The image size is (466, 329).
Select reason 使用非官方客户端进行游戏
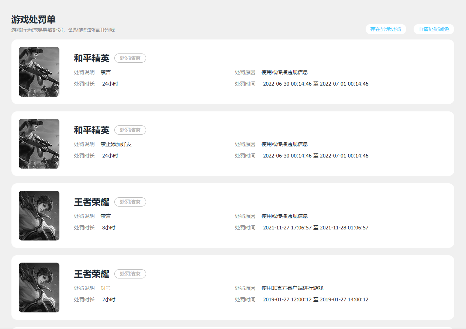click(293, 288)
